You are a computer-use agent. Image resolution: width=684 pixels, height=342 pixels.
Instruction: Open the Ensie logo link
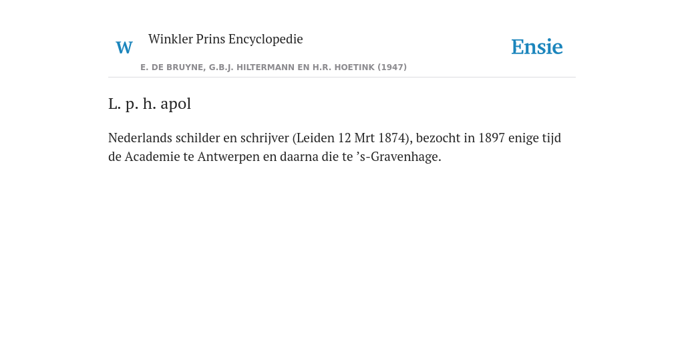[537, 47]
